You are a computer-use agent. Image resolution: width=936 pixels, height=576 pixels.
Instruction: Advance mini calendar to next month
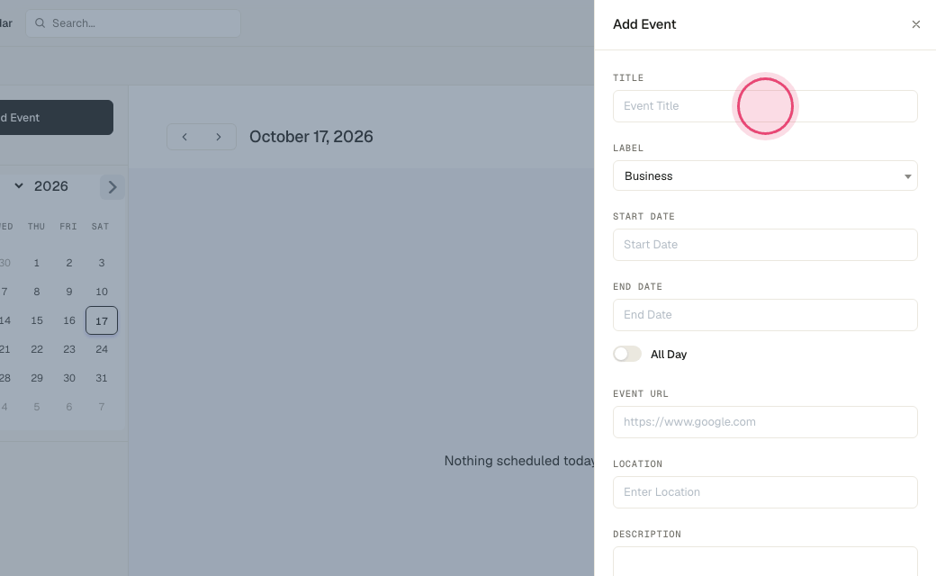click(x=112, y=187)
